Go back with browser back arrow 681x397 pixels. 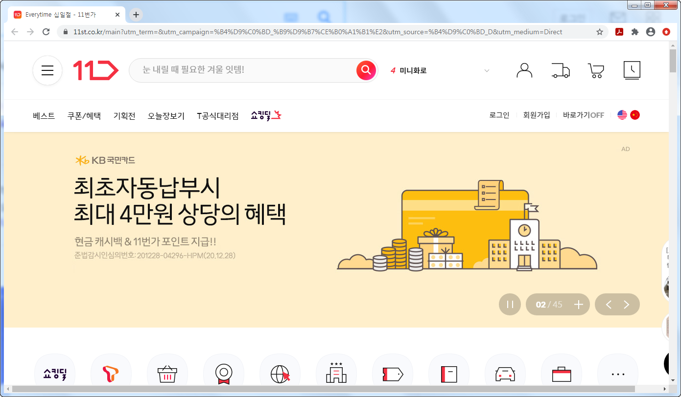15,32
